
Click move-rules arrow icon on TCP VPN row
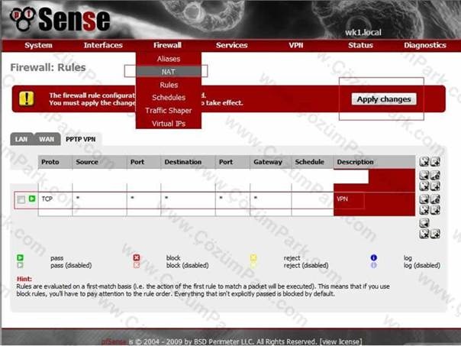424,199
